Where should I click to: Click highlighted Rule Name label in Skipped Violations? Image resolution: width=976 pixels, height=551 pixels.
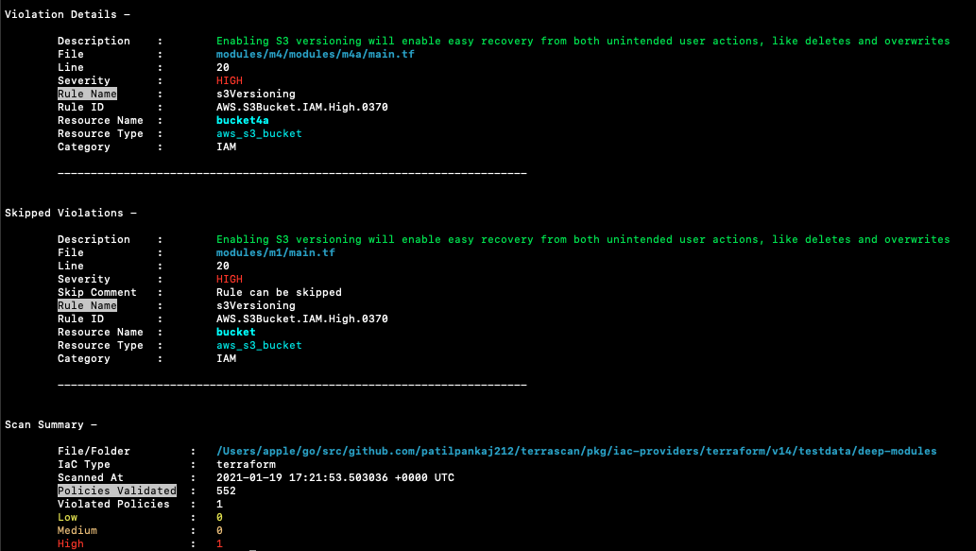coord(87,305)
